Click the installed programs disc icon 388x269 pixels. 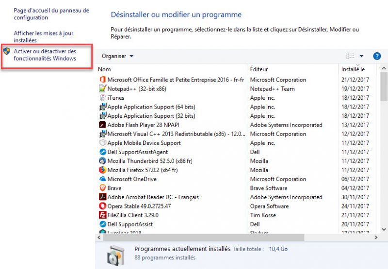(116, 255)
